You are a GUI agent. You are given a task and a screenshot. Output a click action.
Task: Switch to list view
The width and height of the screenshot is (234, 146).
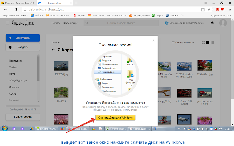(212, 42)
